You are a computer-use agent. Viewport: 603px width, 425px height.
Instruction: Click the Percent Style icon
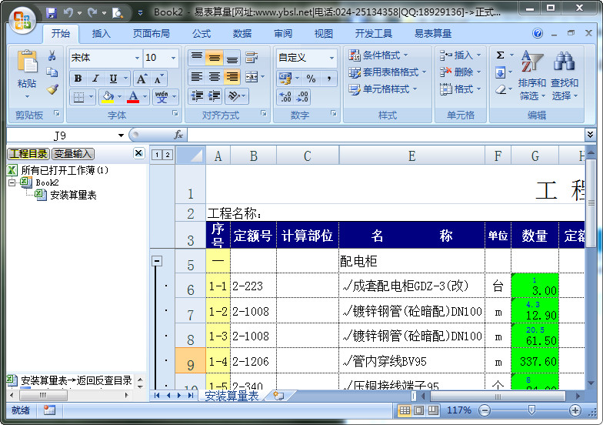pos(311,79)
